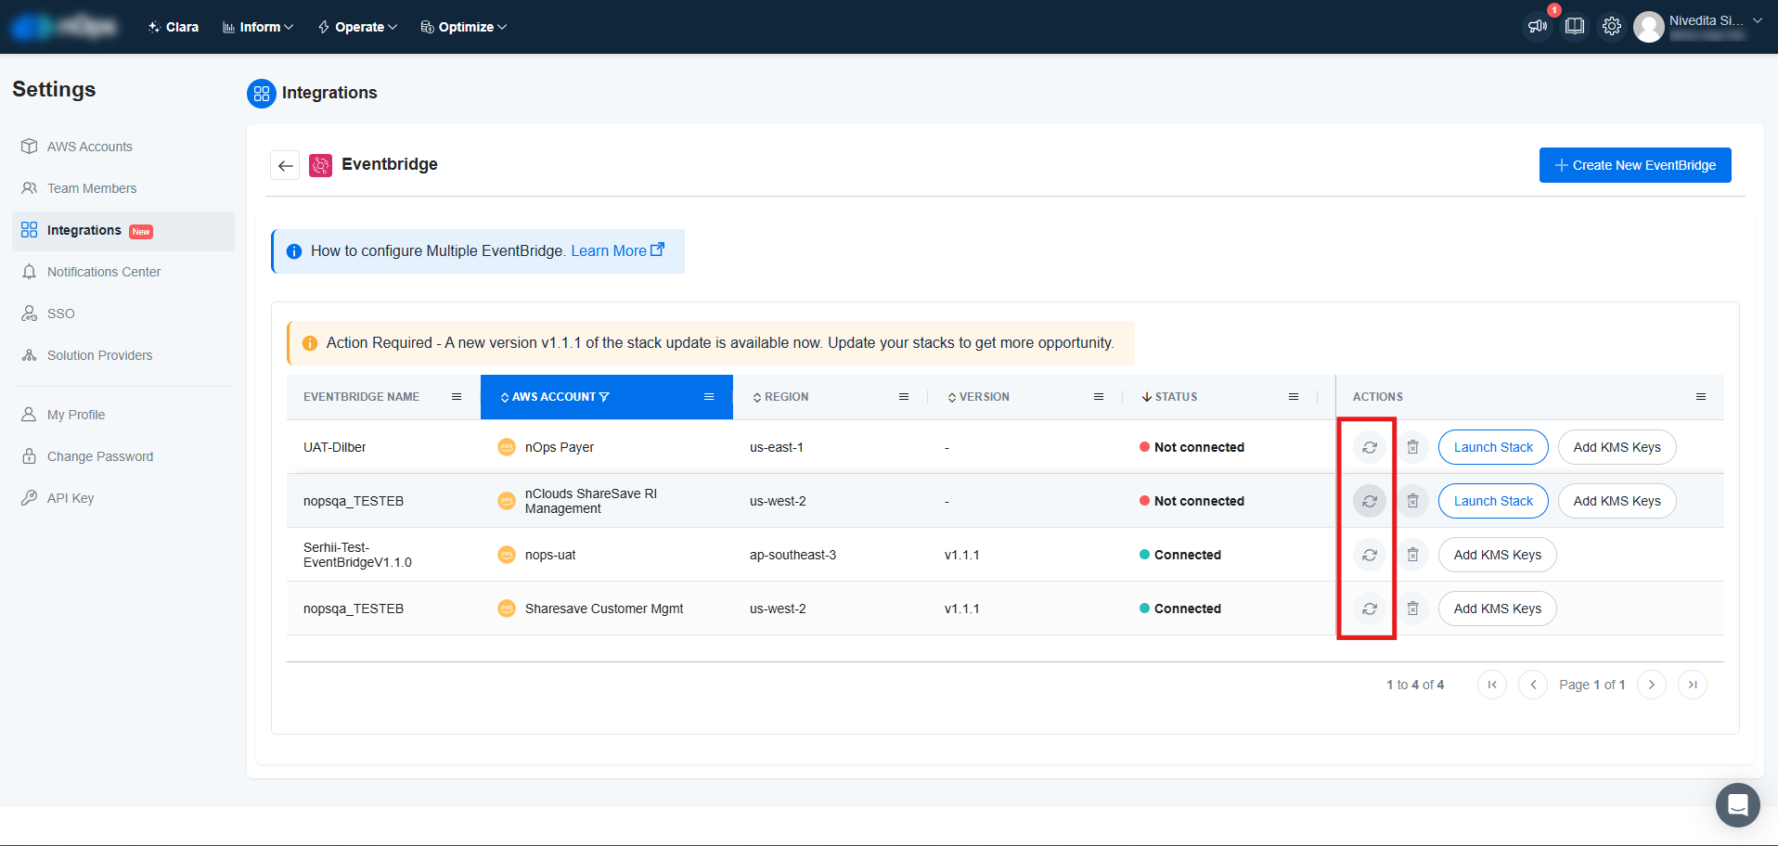
Task: Expand the Optimize dropdown menu
Action: [x=464, y=27]
